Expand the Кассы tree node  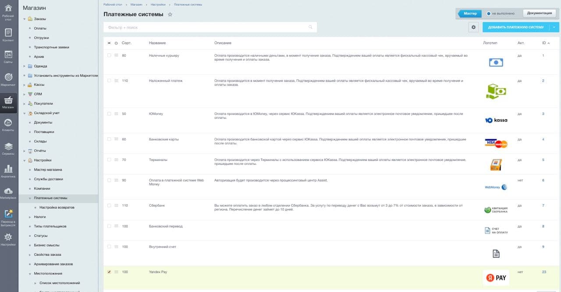pos(25,85)
